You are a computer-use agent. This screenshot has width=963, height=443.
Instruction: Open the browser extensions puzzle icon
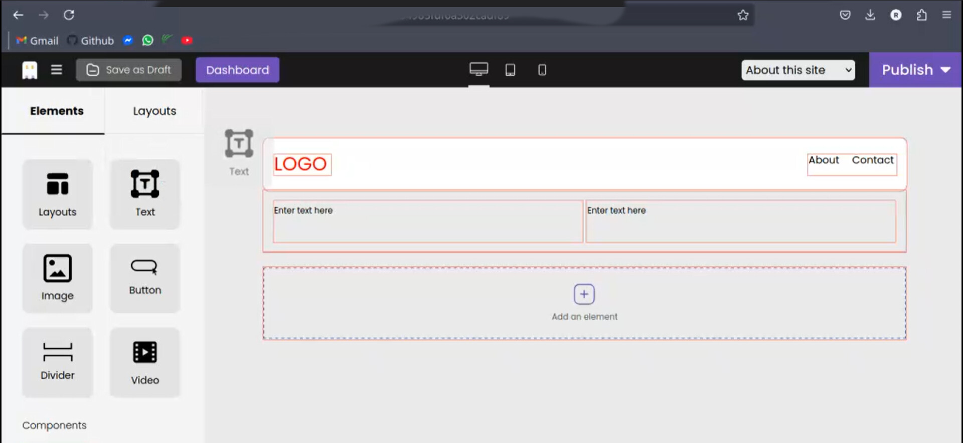click(x=921, y=15)
